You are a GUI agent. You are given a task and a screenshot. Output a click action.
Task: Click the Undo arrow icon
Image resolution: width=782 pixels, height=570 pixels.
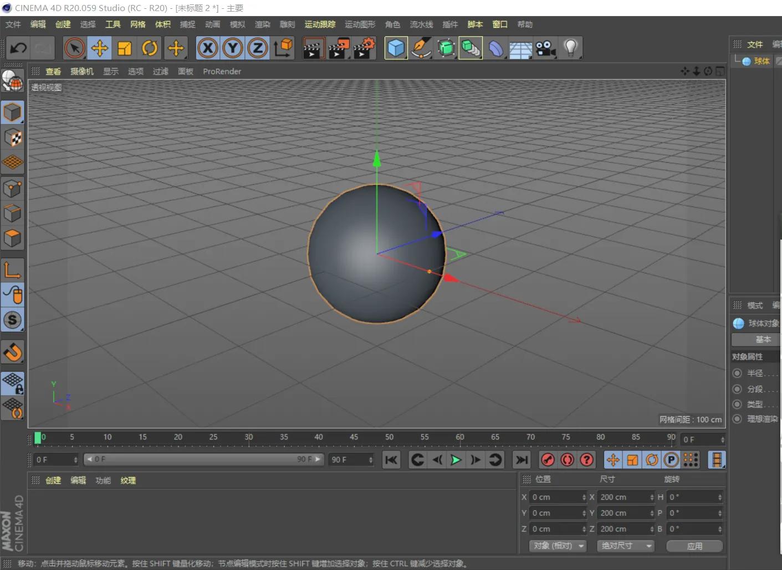click(x=18, y=48)
